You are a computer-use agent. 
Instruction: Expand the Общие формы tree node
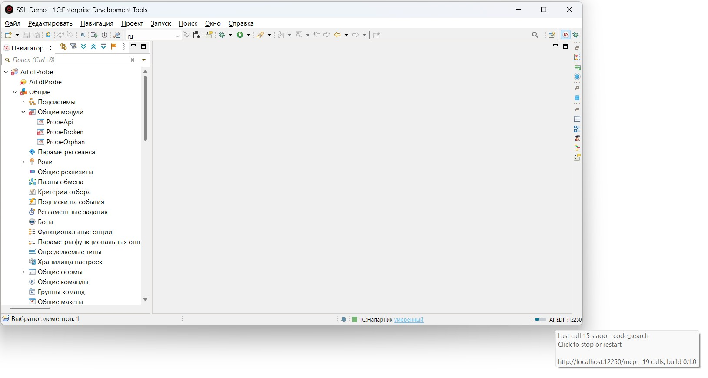pyautogui.click(x=23, y=272)
